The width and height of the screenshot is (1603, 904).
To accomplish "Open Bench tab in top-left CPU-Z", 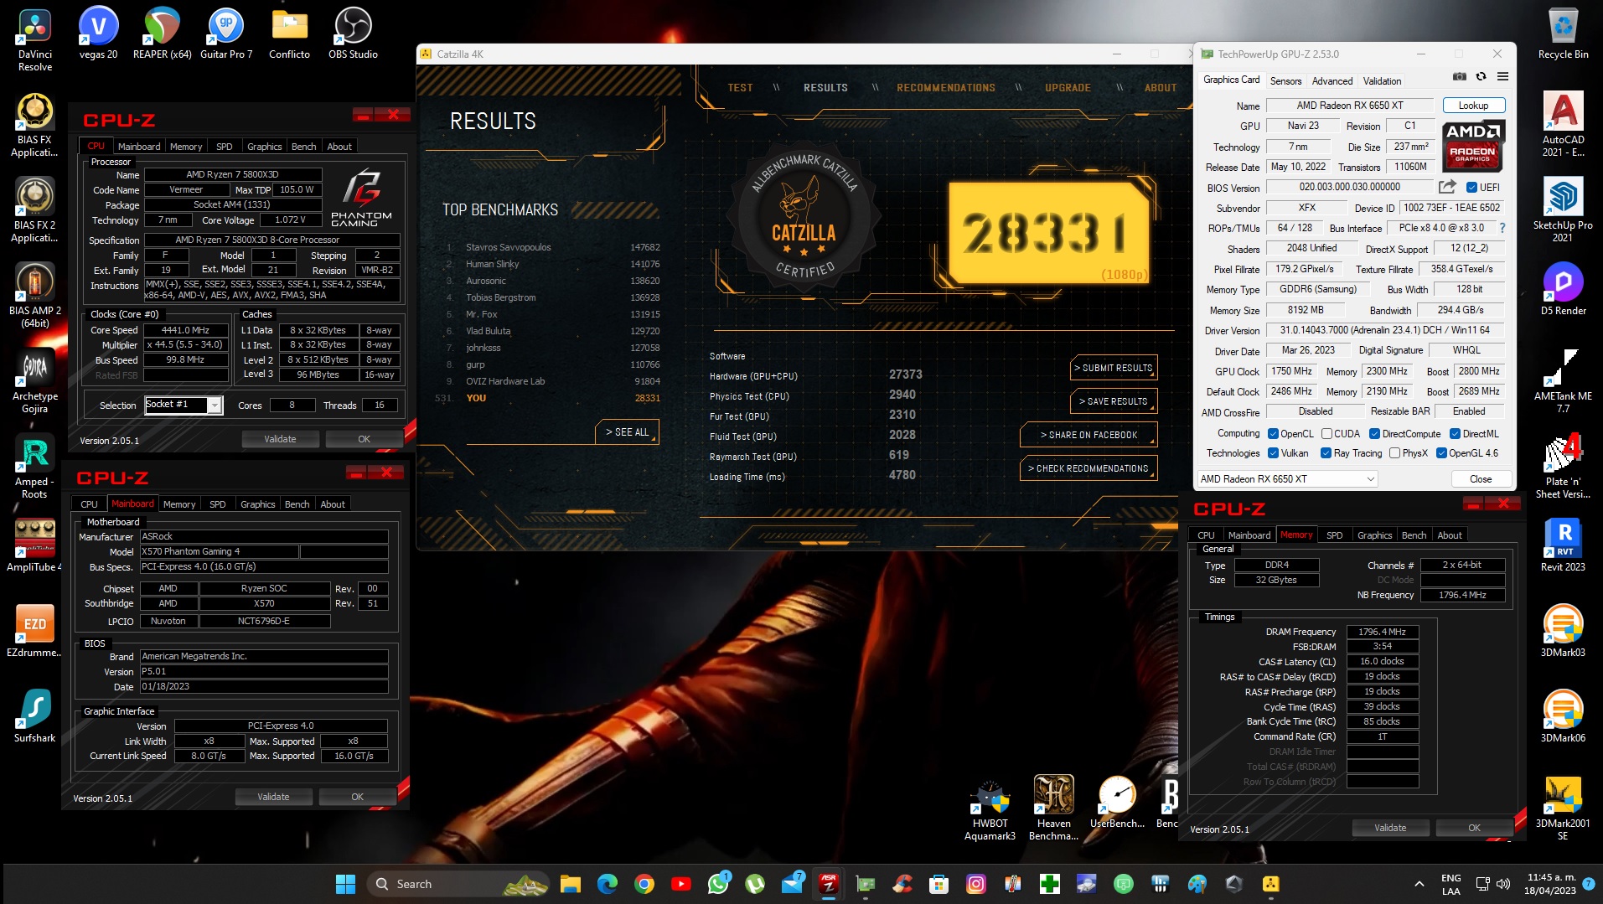I will click(x=303, y=147).
